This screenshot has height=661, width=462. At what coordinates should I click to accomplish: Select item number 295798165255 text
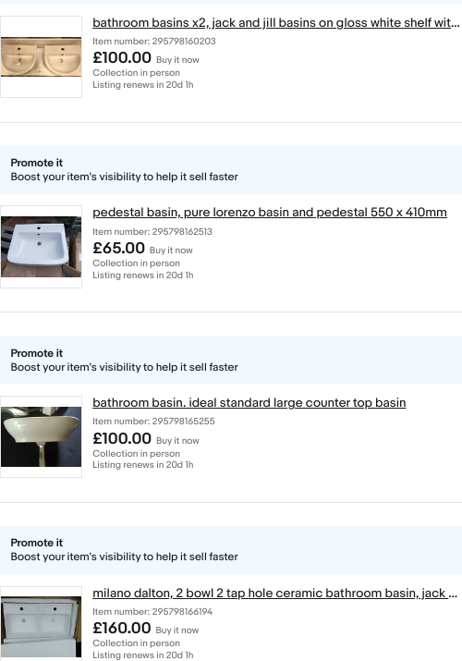(x=153, y=422)
